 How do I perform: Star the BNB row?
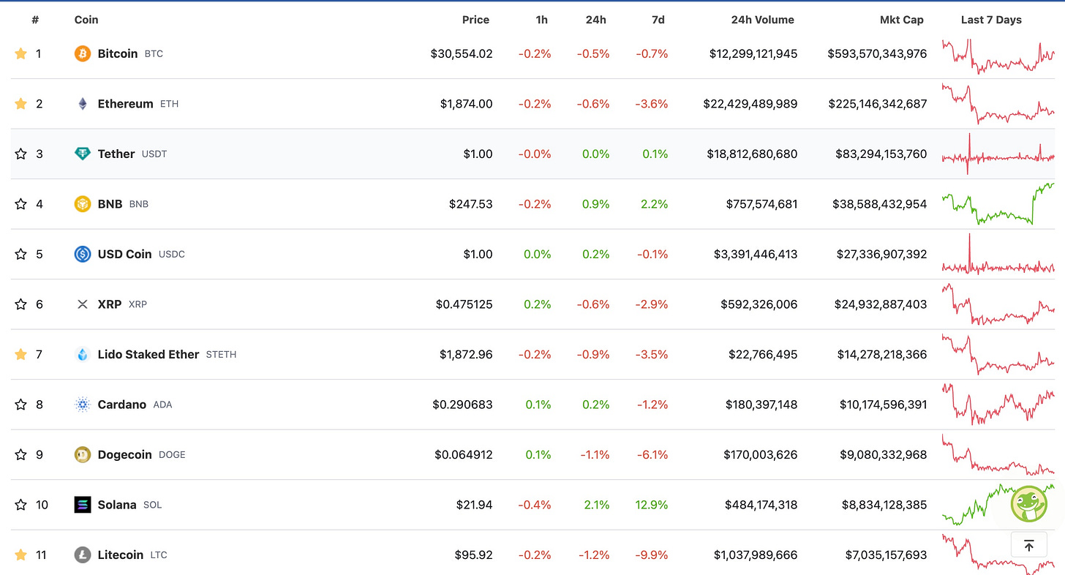pyautogui.click(x=20, y=204)
